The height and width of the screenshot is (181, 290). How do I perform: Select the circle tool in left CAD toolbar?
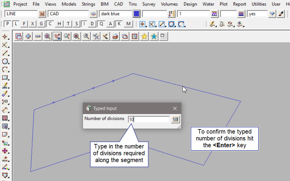(5, 61)
